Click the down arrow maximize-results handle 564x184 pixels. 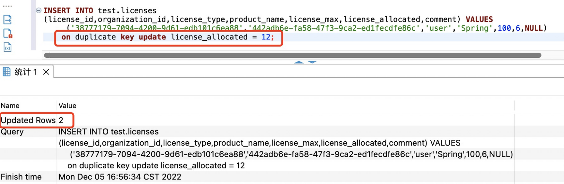pyautogui.click(x=312, y=62)
